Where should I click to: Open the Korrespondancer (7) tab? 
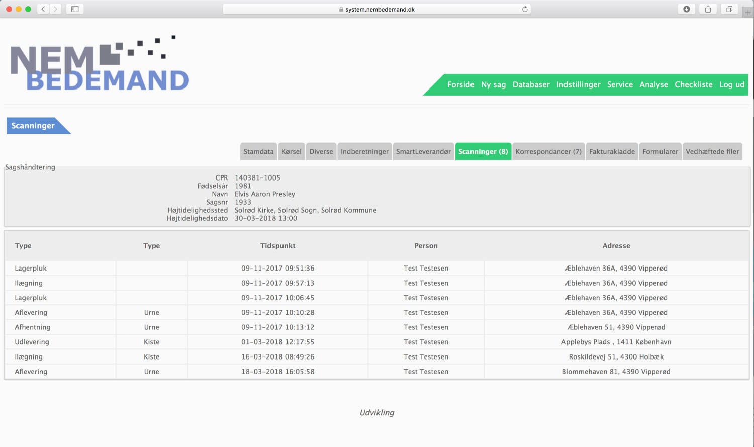click(x=548, y=151)
